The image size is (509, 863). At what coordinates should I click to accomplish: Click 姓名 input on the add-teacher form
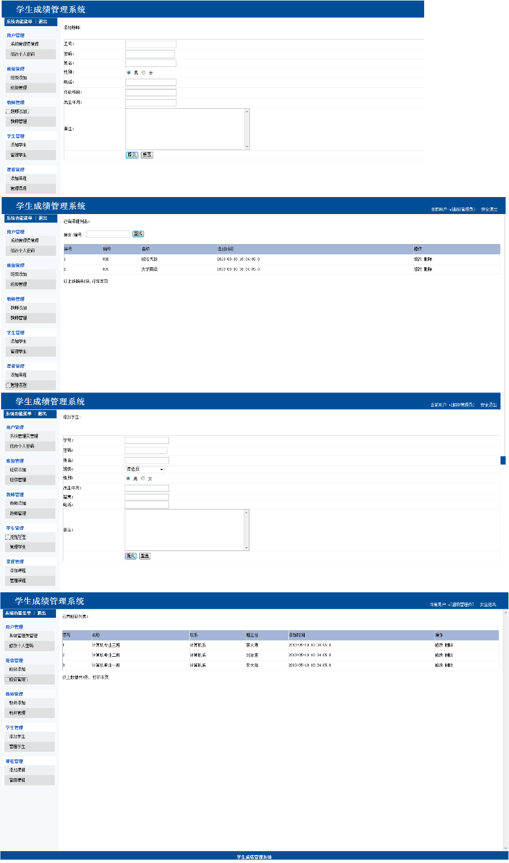click(151, 63)
